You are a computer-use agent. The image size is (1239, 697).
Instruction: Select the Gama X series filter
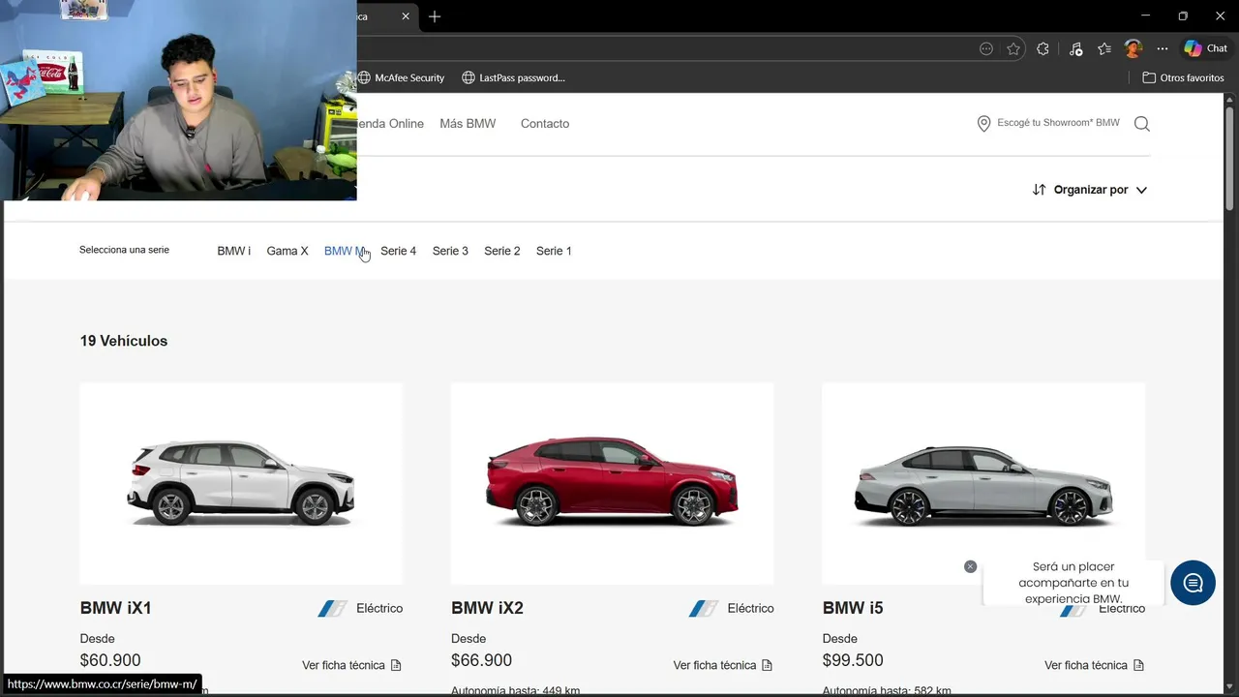coord(287,251)
